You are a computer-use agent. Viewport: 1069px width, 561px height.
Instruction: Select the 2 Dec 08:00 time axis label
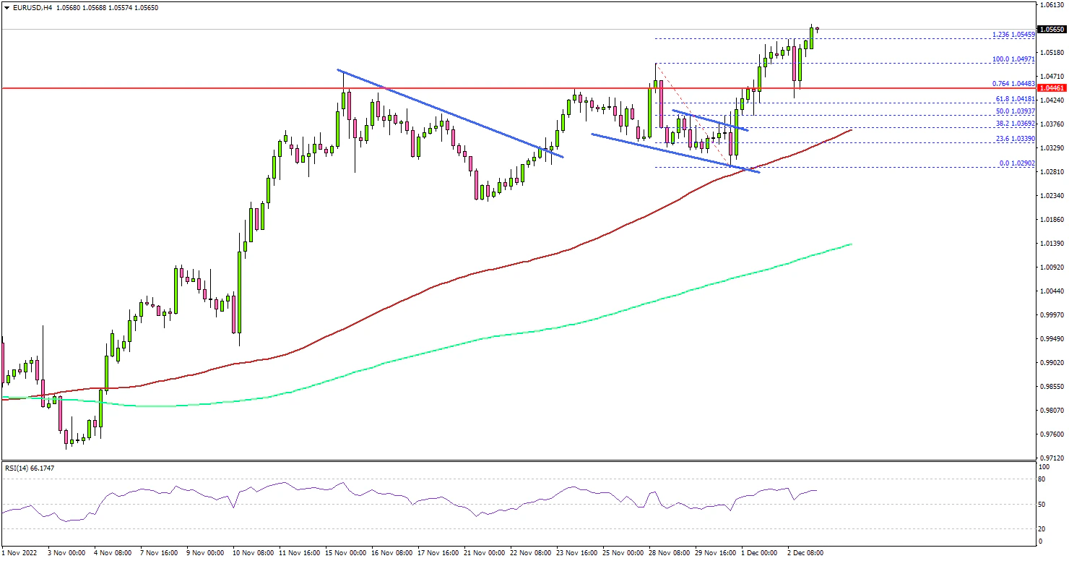click(804, 552)
